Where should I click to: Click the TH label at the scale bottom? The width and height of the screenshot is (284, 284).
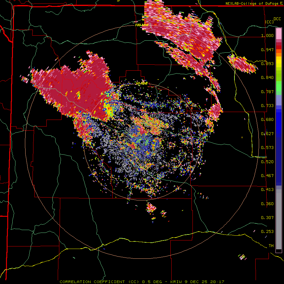[x=271, y=246]
